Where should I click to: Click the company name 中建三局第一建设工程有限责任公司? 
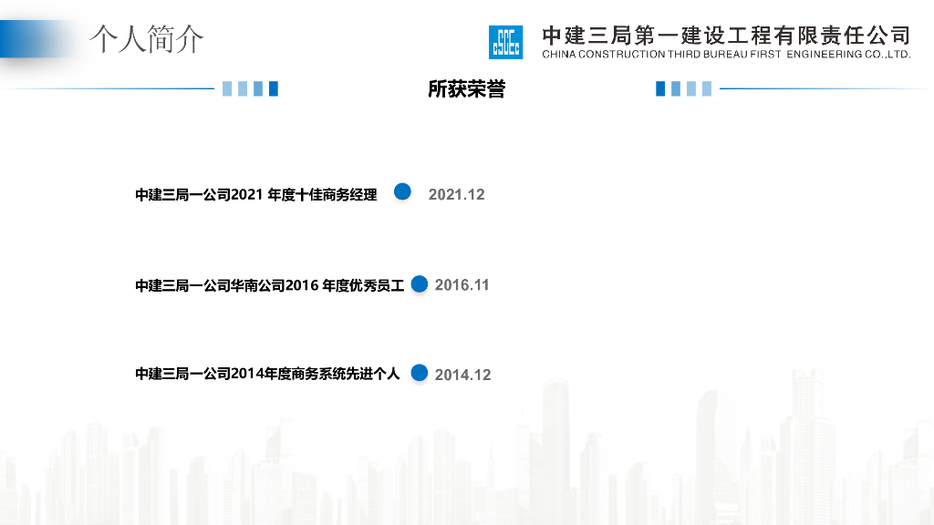[x=726, y=36]
